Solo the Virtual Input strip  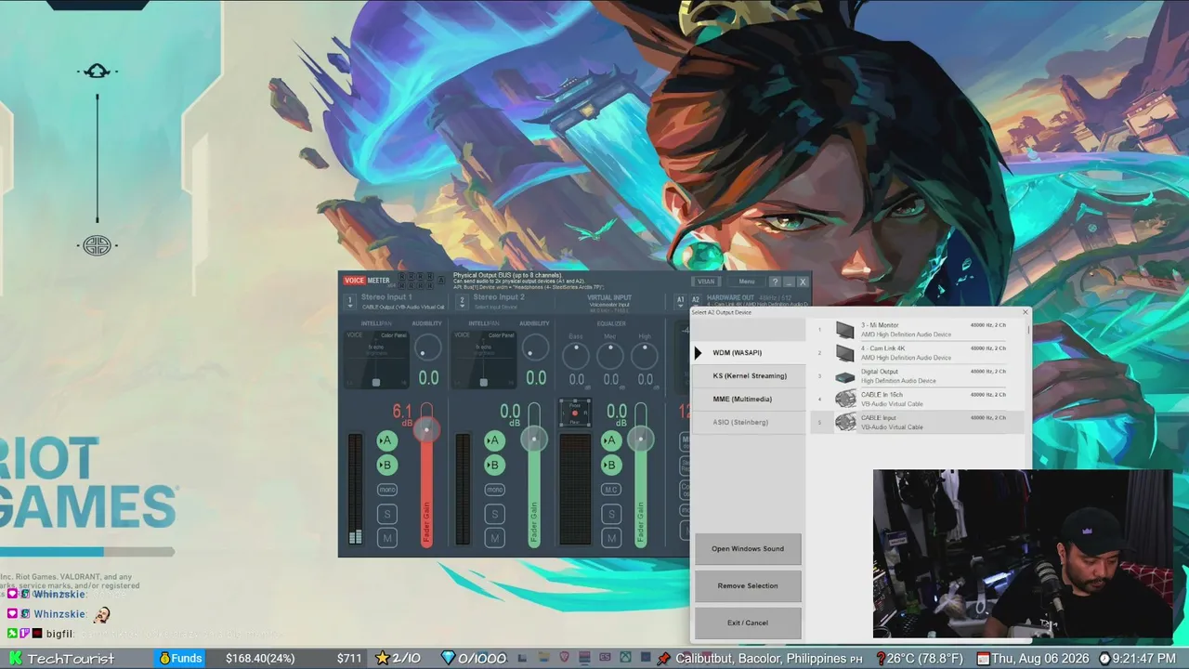coord(610,514)
